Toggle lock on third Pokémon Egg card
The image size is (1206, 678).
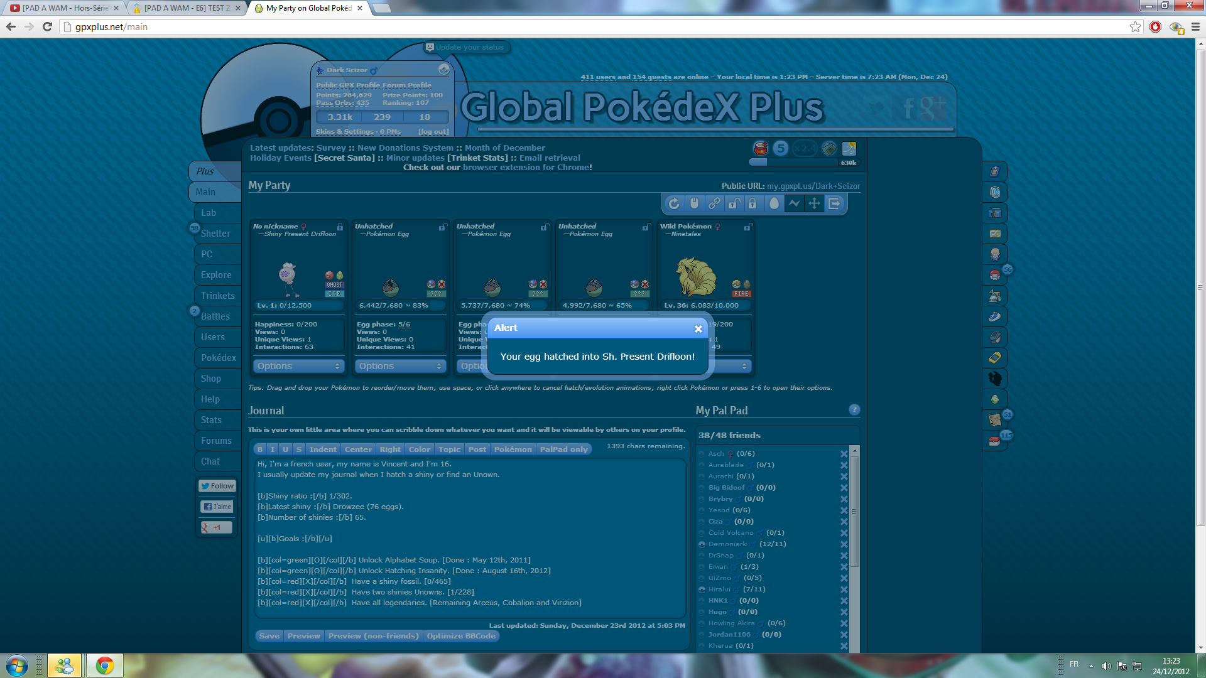pos(646,227)
